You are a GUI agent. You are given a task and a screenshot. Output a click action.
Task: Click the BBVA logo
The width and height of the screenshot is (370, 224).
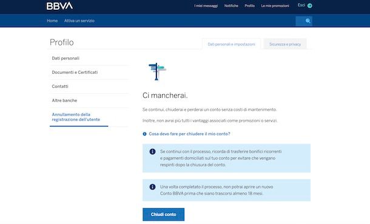(x=59, y=6)
